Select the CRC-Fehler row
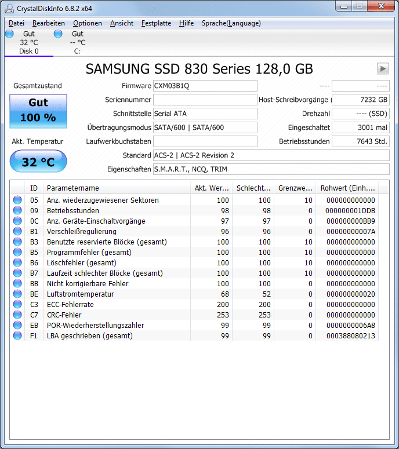This screenshot has height=449, width=399. tap(194, 315)
